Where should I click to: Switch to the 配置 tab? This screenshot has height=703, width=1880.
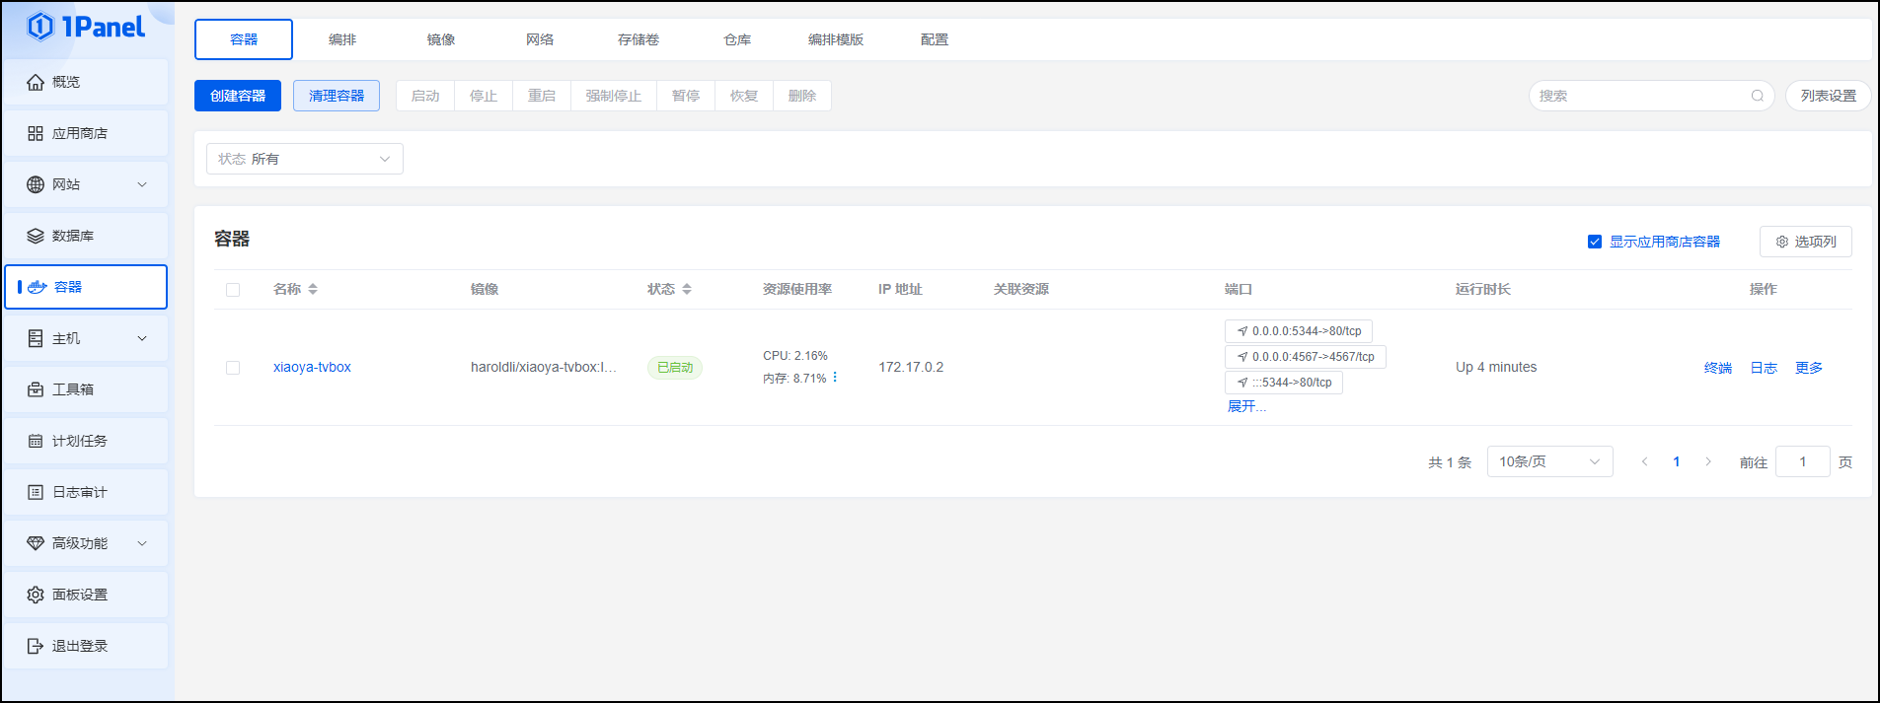pyautogui.click(x=935, y=39)
